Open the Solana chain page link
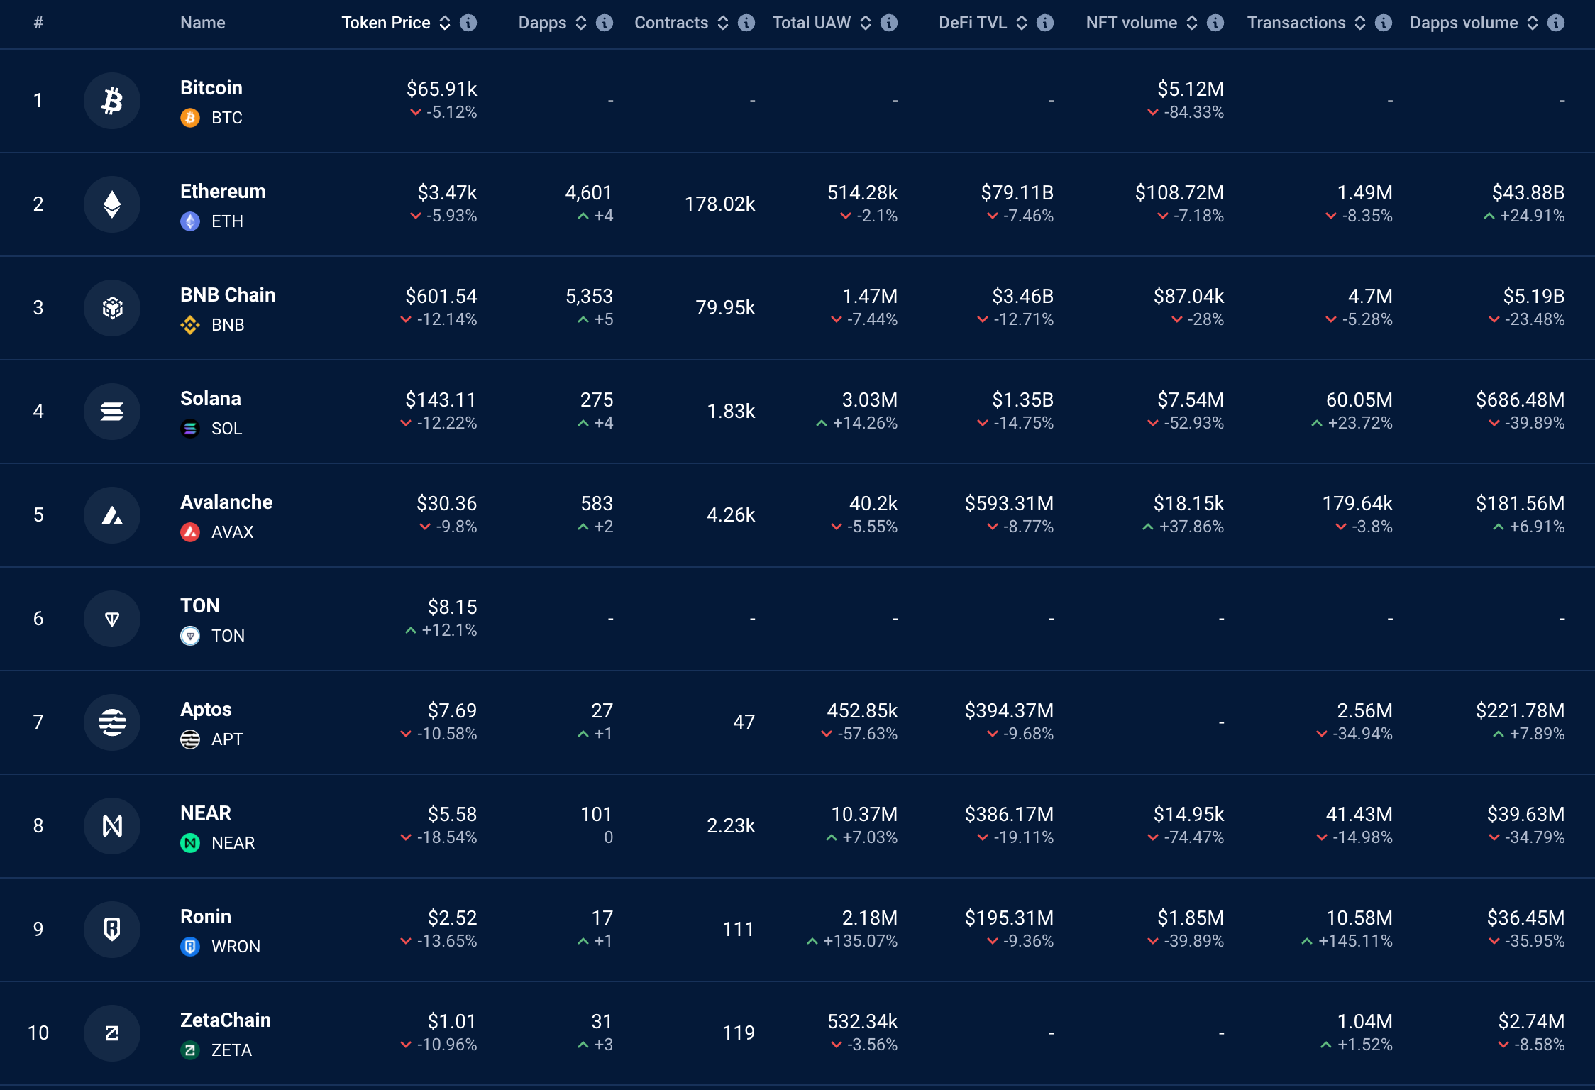1595x1090 pixels. pos(211,399)
